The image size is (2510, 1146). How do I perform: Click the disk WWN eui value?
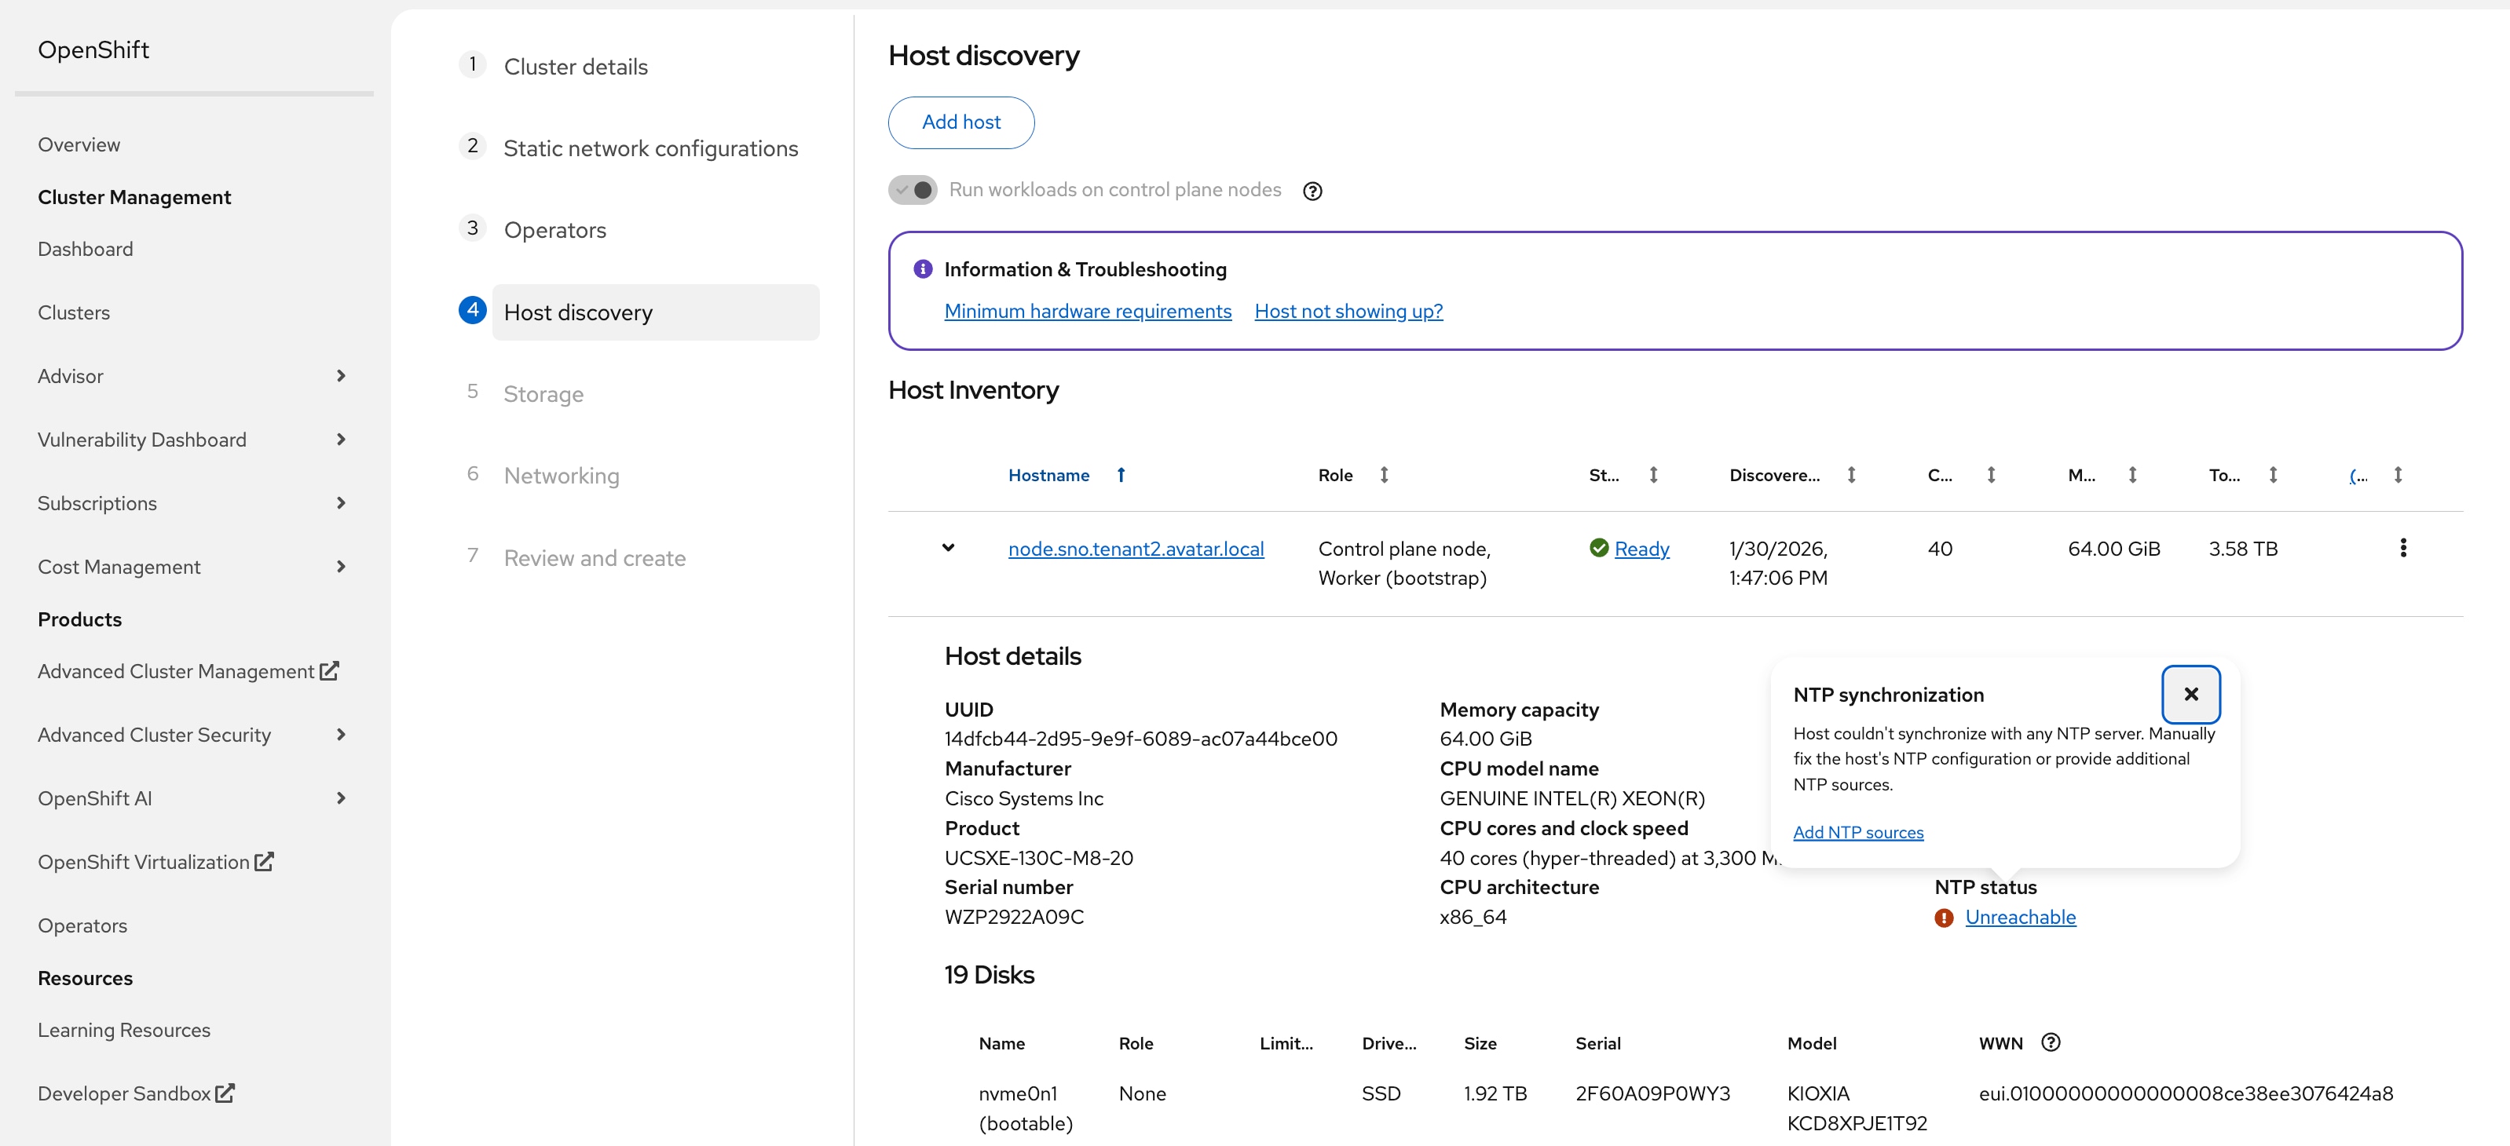click(2186, 1093)
